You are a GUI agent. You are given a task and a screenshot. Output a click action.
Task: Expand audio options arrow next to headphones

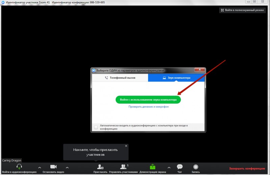pyautogui.click(x=40, y=168)
